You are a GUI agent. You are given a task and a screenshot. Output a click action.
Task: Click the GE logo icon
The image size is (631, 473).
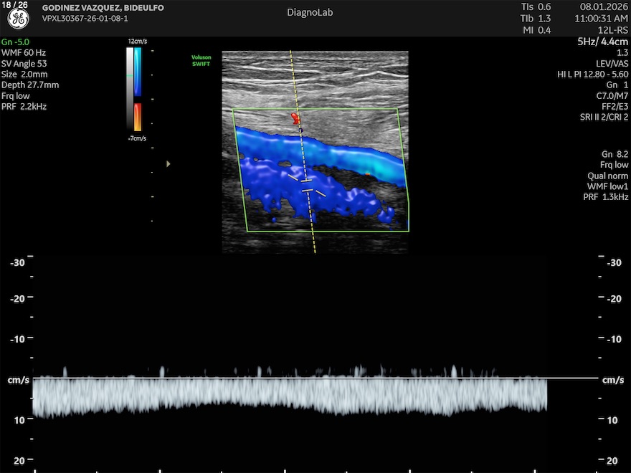(18, 19)
